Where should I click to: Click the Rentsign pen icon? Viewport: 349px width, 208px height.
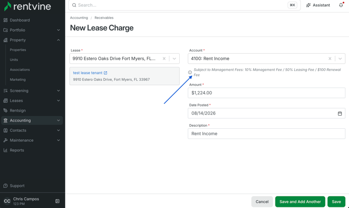pos(6,111)
